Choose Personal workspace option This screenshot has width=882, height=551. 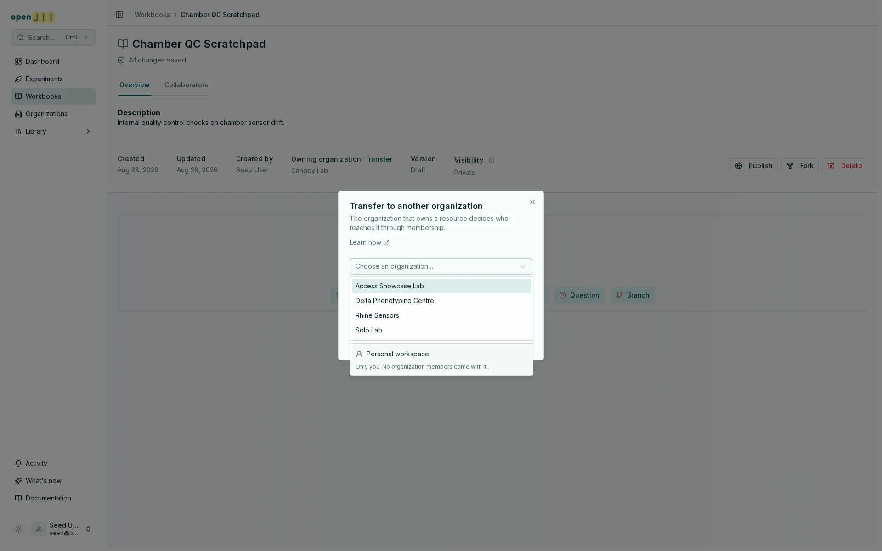coord(441,360)
